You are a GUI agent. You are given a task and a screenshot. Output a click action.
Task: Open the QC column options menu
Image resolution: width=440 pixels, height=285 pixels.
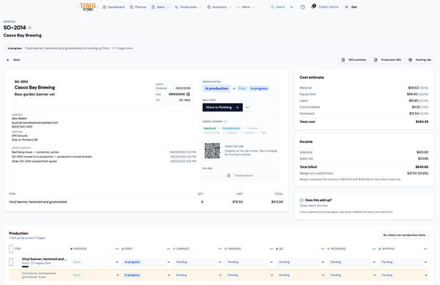tap(323, 249)
